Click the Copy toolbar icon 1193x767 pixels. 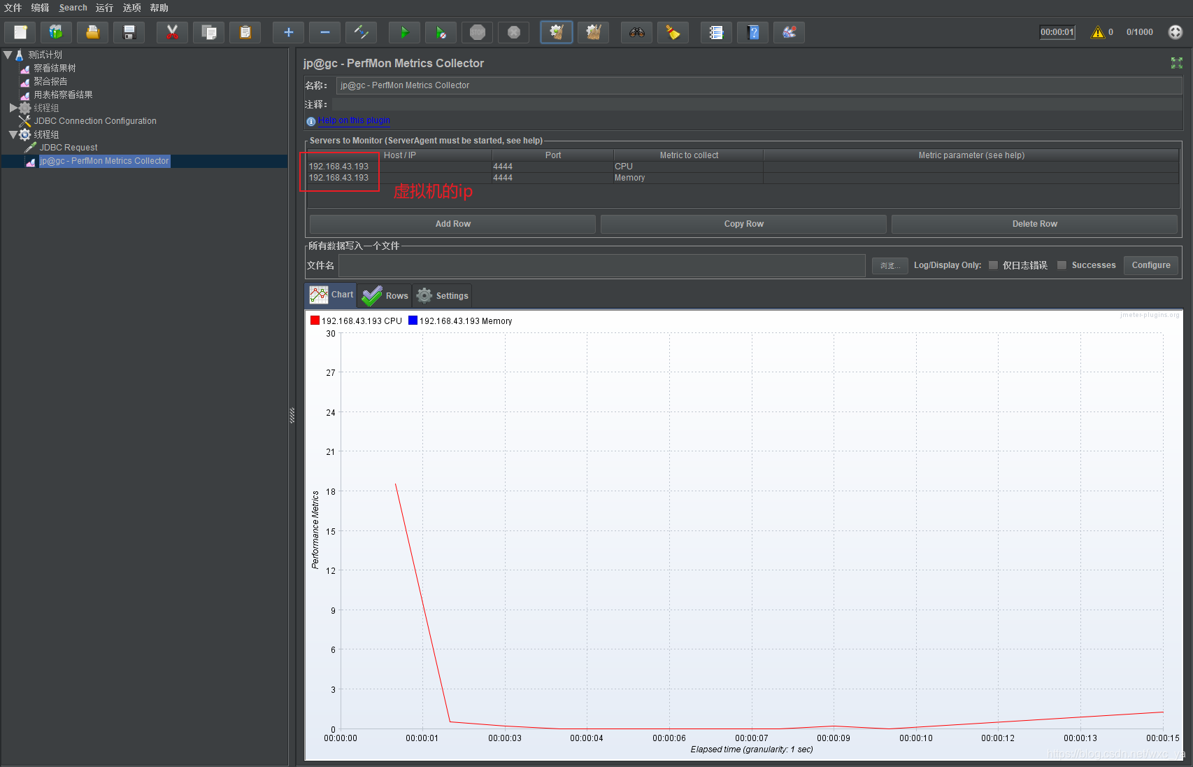coord(208,32)
